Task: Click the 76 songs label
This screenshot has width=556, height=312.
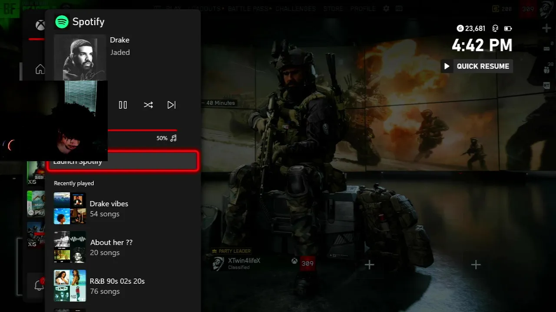Action: [x=104, y=291]
